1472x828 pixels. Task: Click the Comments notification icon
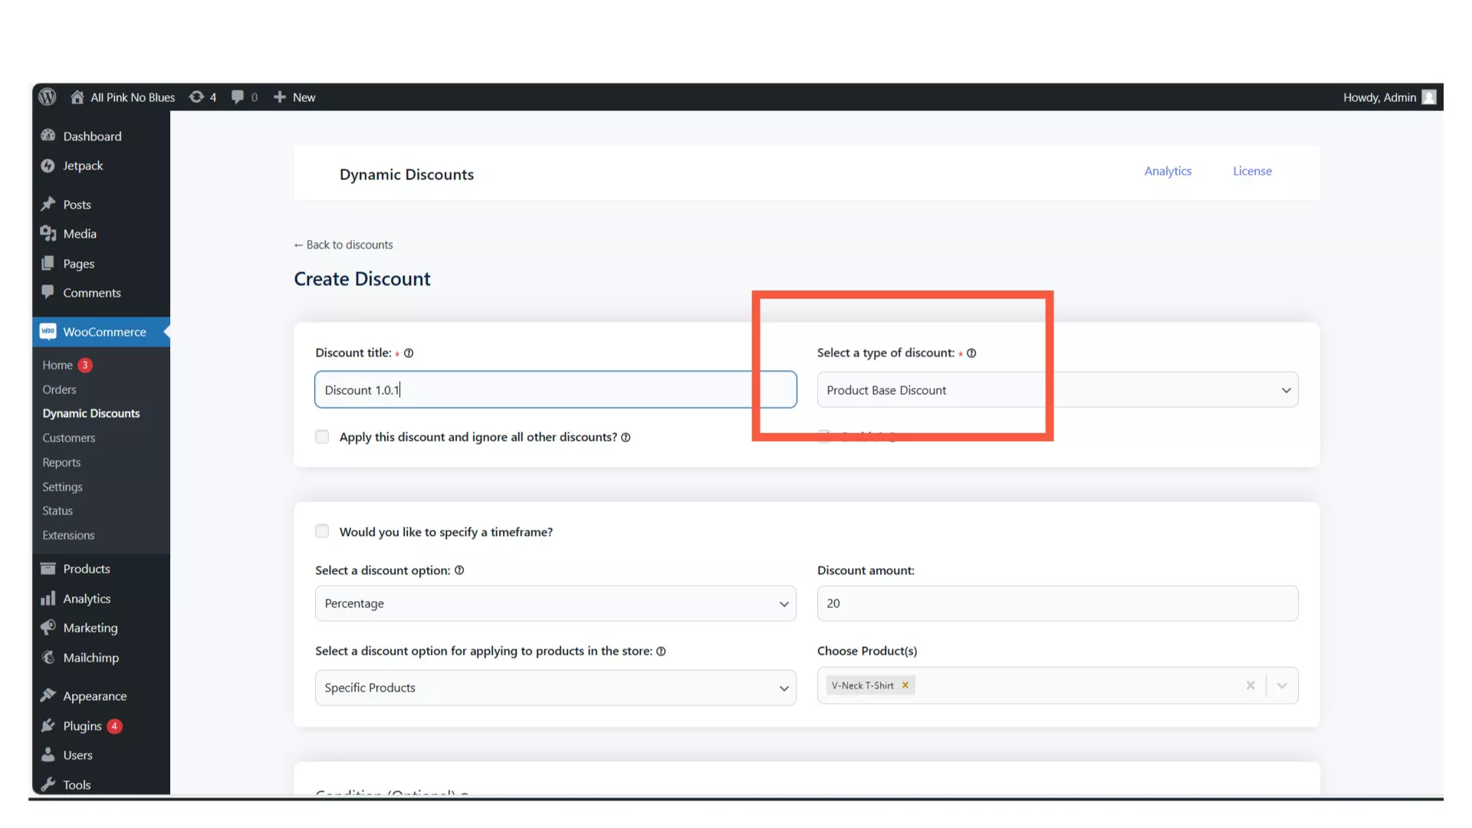245,96
